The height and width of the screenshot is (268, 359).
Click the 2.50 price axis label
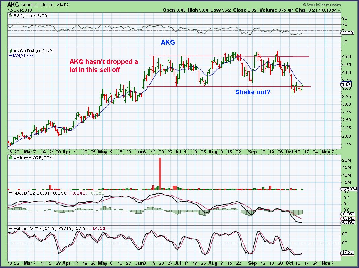[347, 120]
